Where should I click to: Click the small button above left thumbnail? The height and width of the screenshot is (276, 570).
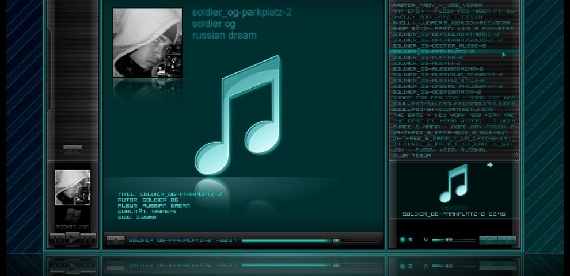coord(73,148)
